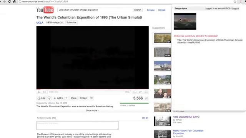Open the 360p quality selector

pyautogui.click(x=128, y=92)
